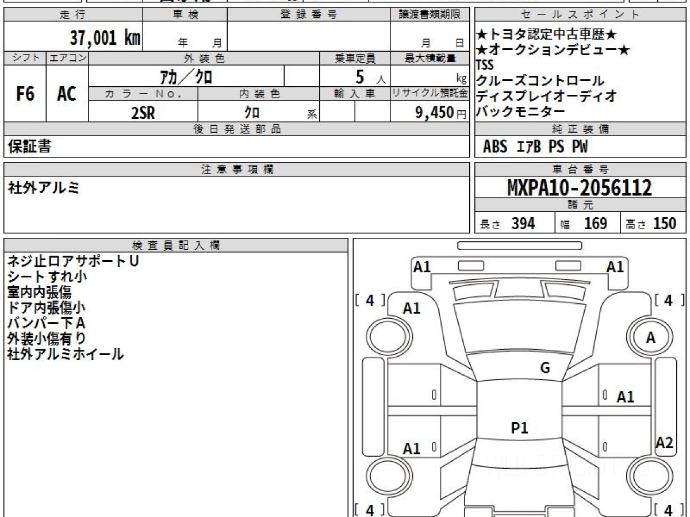The height and width of the screenshot is (517, 690).
Task: Select the P1 mark on the roof
Action: [x=520, y=427]
